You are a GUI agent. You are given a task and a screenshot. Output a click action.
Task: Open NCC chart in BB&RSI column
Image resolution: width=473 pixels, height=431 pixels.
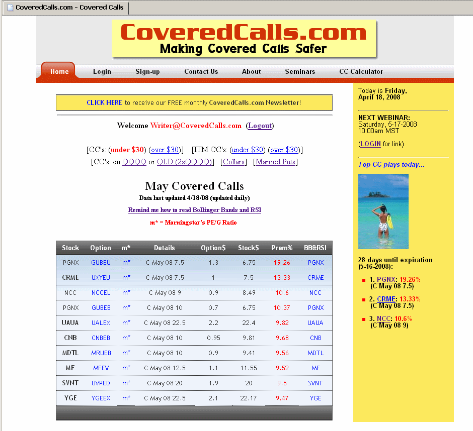tap(316, 293)
